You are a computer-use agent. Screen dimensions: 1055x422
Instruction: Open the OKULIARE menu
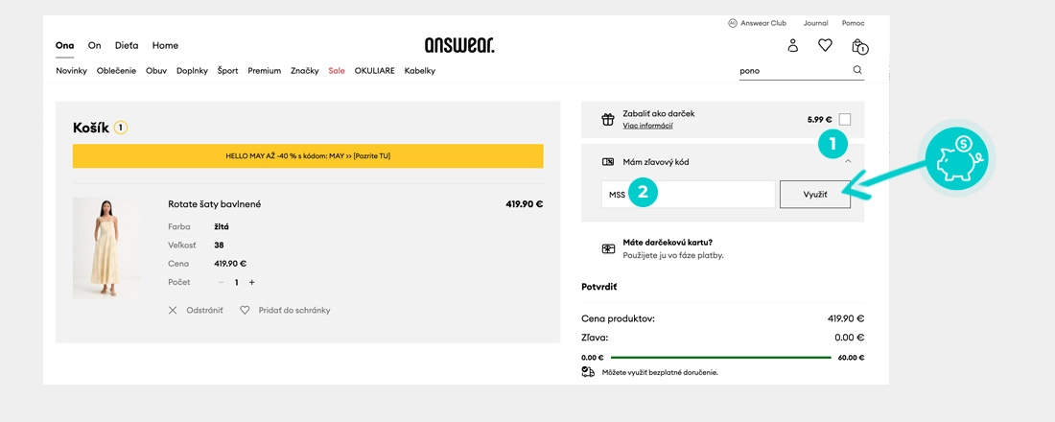[375, 71]
